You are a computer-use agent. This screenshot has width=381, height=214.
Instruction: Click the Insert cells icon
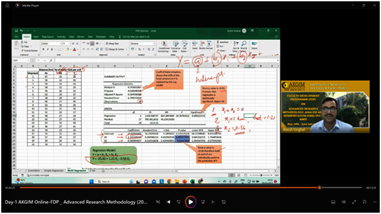195,43
